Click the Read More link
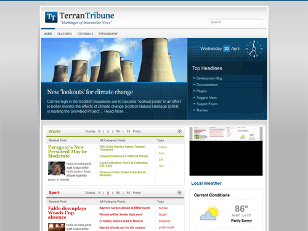Image resolution: width=308 pixels, height=231 pixels. tap(114, 111)
